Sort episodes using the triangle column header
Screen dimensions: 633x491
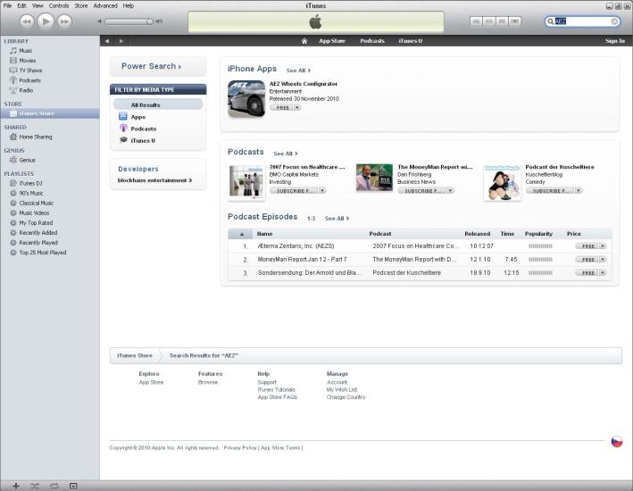tap(241, 234)
